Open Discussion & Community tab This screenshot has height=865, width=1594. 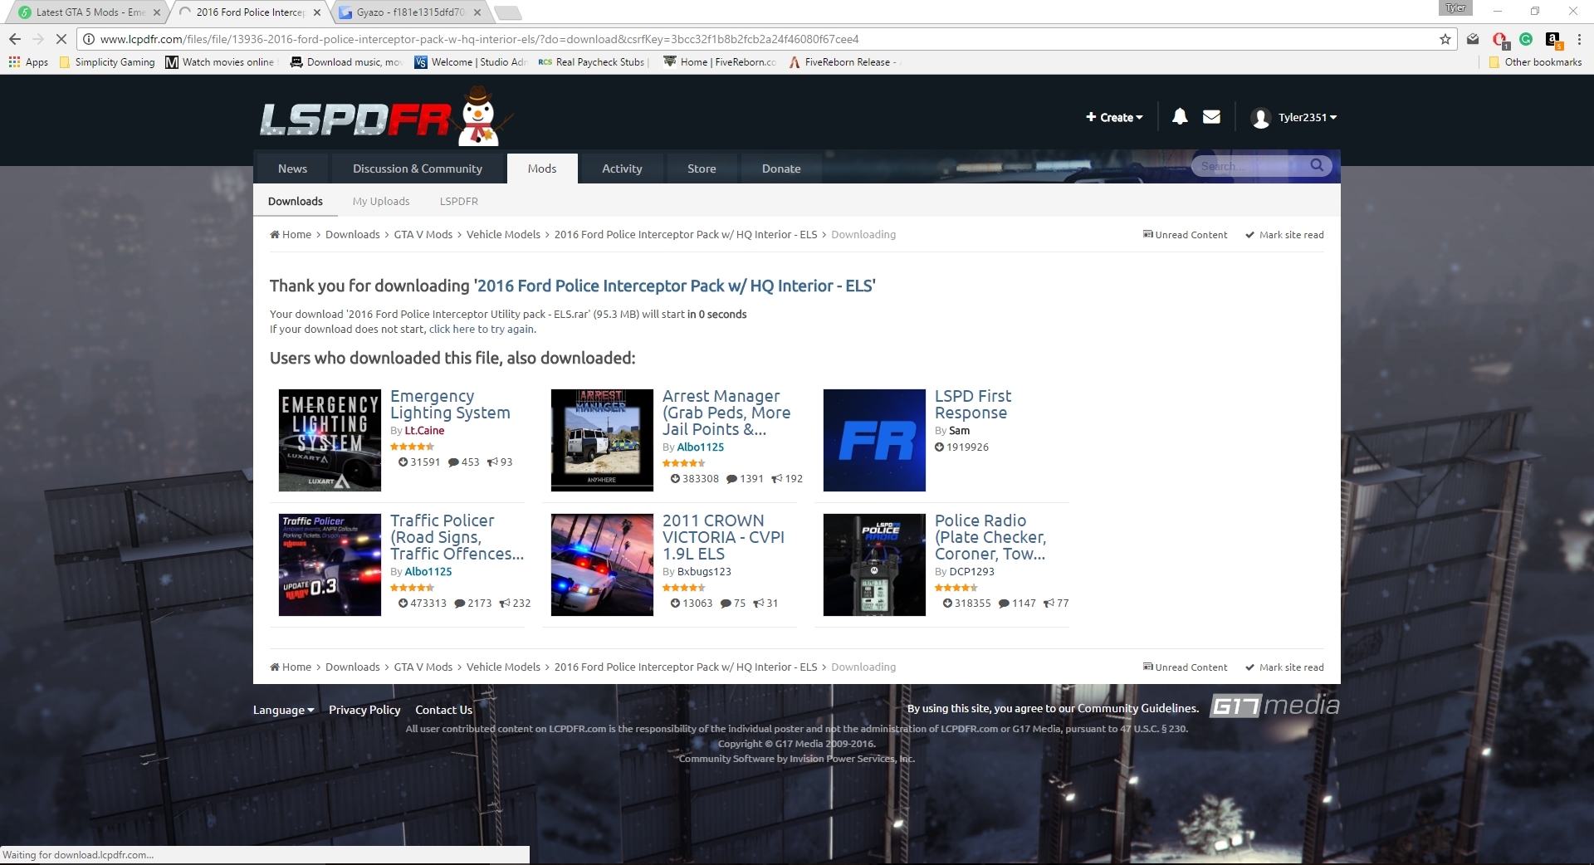pyautogui.click(x=418, y=169)
